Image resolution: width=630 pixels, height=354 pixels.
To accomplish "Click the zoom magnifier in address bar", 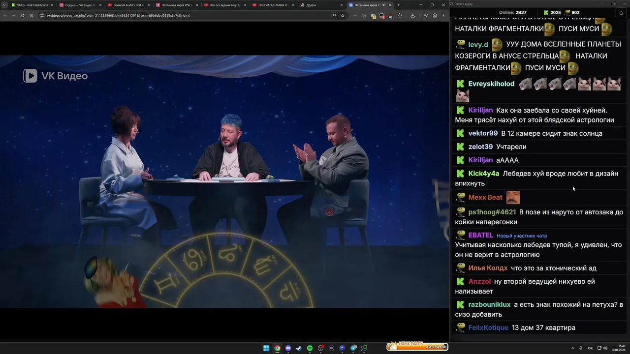I will pos(335,15).
